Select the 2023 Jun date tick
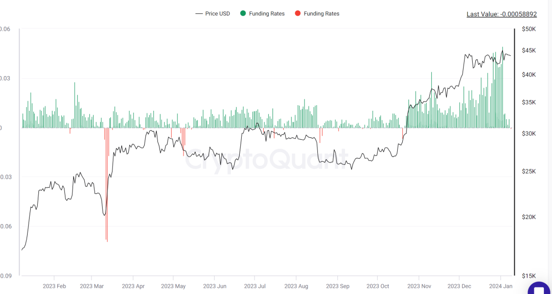The width and height of the screenshot is (552, 294). coord(214,286)
